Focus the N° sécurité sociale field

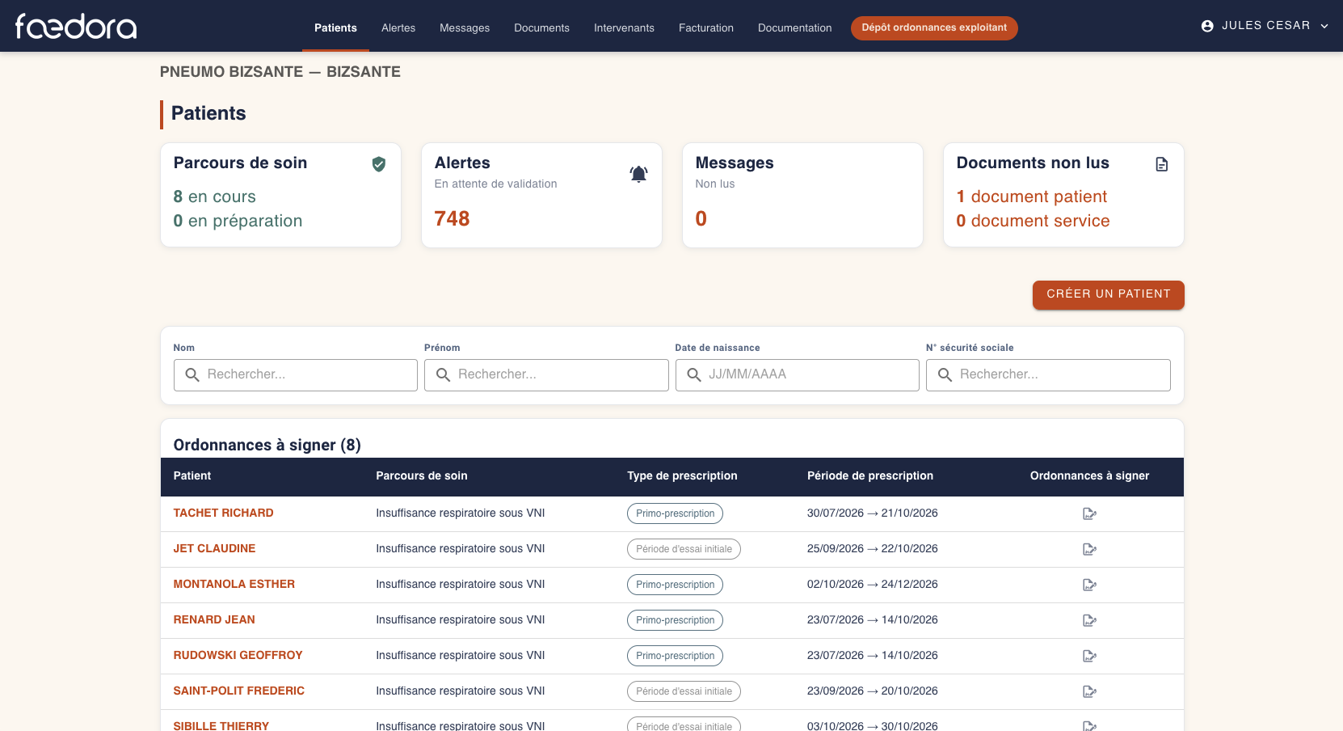tap(1048, 375)
